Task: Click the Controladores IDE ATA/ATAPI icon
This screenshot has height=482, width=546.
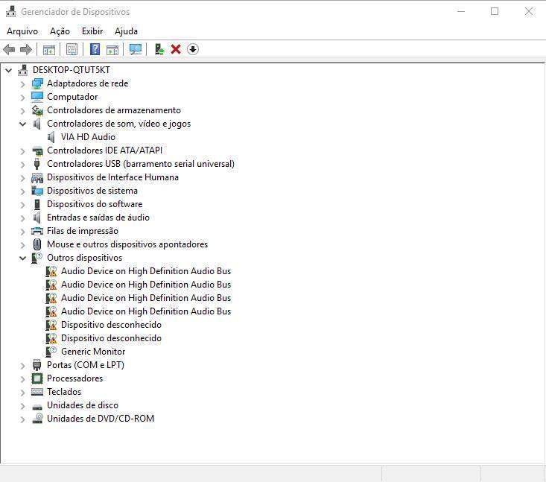Action: pos(37,150)
